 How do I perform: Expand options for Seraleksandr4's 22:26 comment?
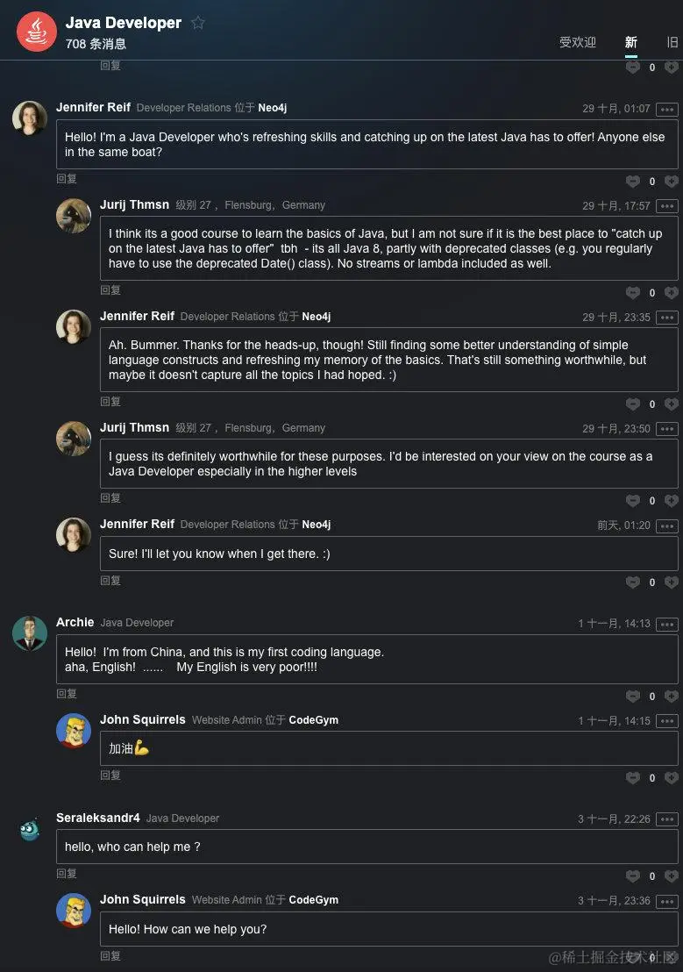tap(667, 819)
